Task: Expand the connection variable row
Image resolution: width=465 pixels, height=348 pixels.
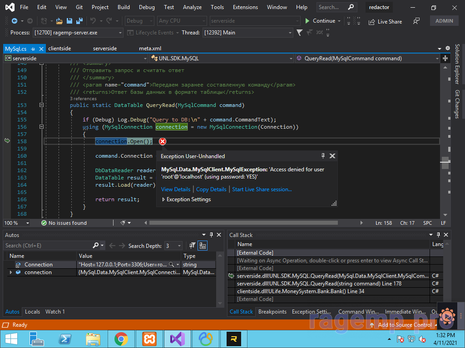Action: pos(11,272)
